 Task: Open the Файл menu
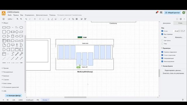[10, 15]
